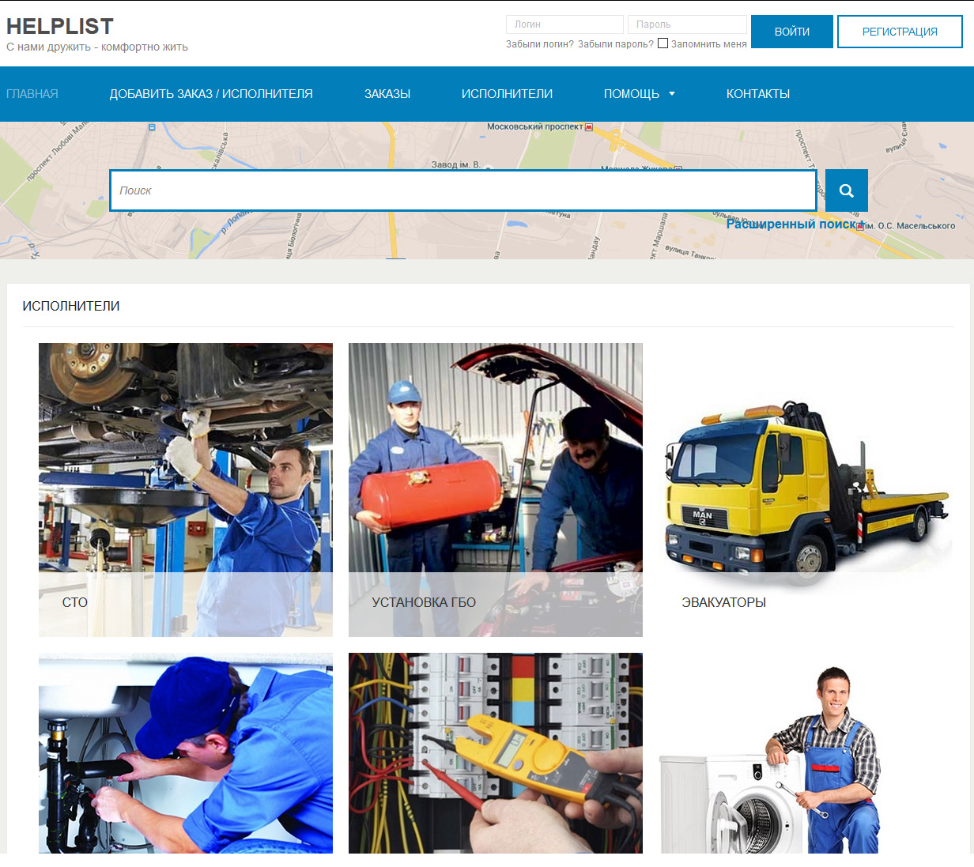Open the СТО category thumbnail
Image resolution: width=974 pixels, height=867 pixels.
click(x=186, y=490)
